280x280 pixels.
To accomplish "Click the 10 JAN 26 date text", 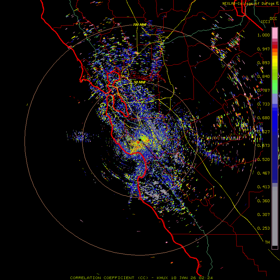I will click(184, 278).
